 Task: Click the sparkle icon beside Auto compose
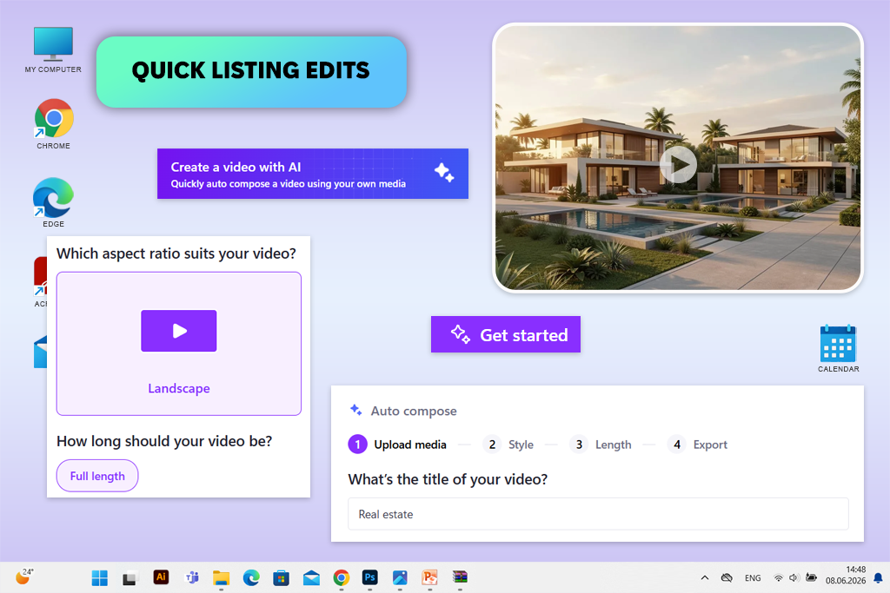tap(355, 410)
